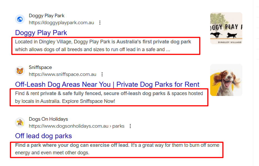Open three-dot menu beside doggyplaypark.com.au
Viewport: 259px width, 166px height.
tap(100, 23)
